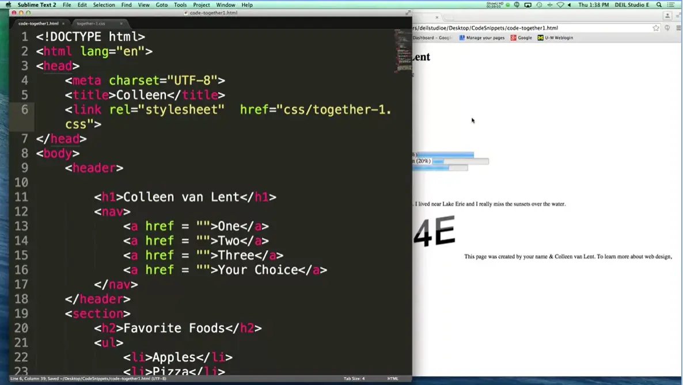Click the Sublime Text minimap
The height and width of the screenshot is (385, 683).
[403, 51]
